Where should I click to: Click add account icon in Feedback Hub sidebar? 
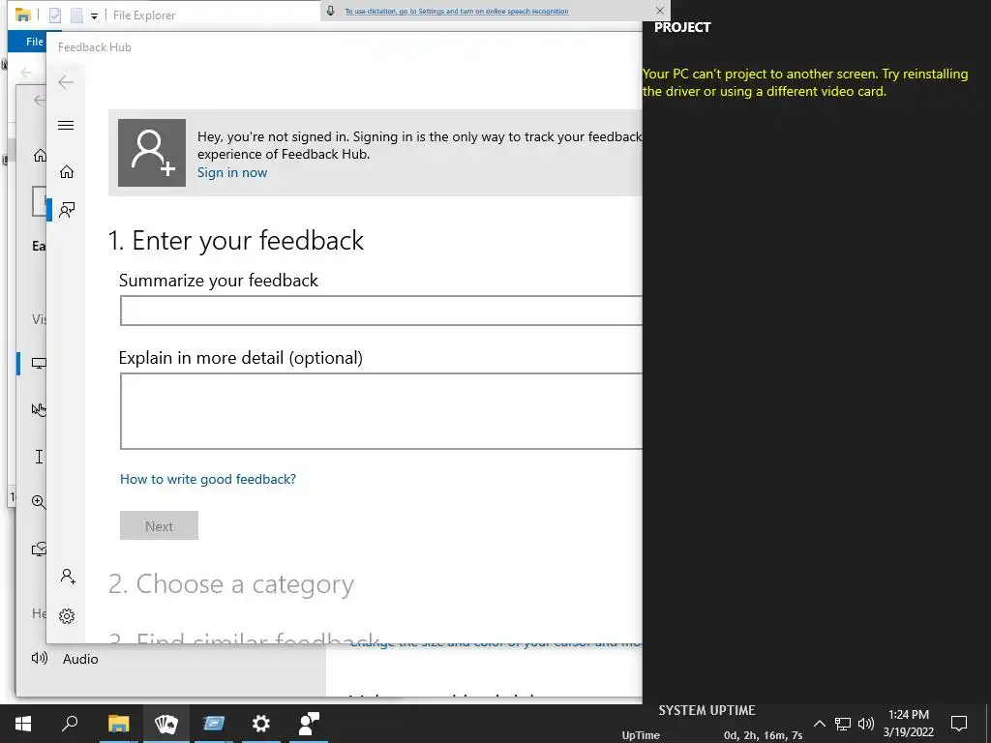(68, 577)
